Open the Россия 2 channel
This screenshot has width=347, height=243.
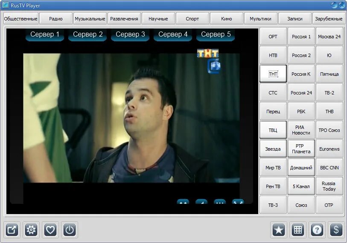[301, 55]
